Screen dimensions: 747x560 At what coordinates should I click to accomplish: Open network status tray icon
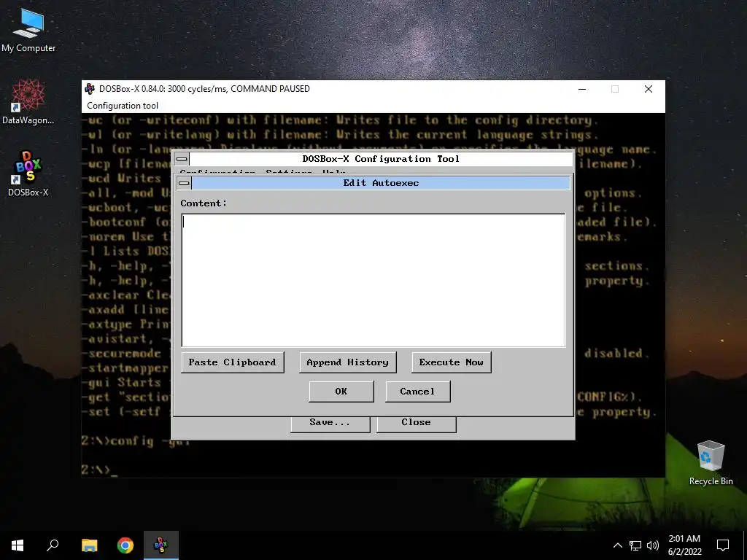(x=635, y=545)
